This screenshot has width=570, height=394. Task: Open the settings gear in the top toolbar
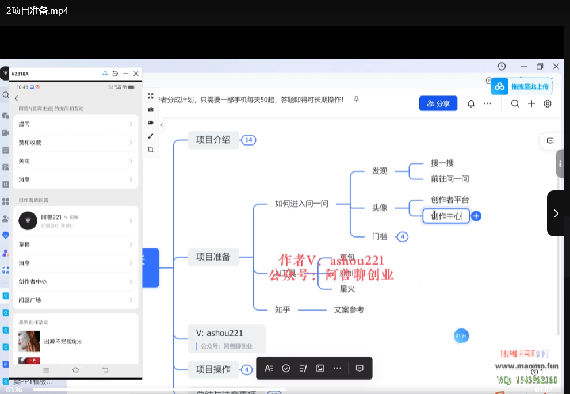tap(548, 104)
